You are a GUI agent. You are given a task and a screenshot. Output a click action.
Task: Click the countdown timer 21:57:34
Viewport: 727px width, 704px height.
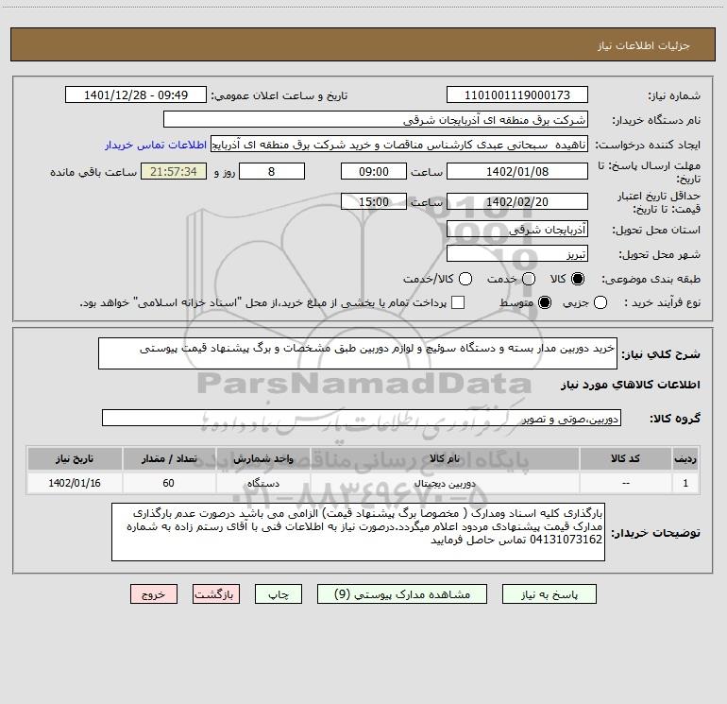[x=174, y=171]
